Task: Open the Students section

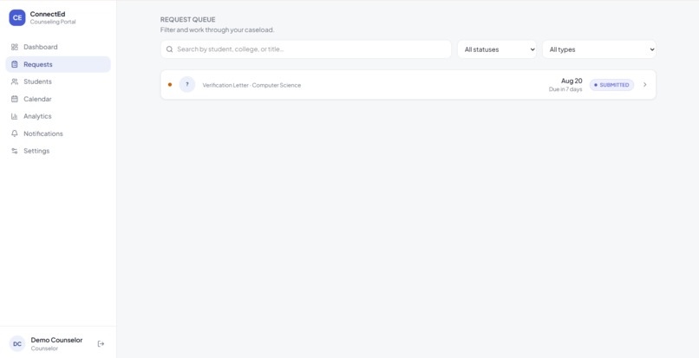Action: 58,81
